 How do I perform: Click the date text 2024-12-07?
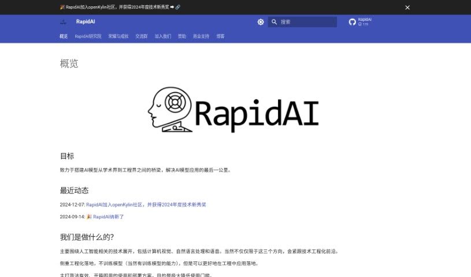click(x=72, y=205)
